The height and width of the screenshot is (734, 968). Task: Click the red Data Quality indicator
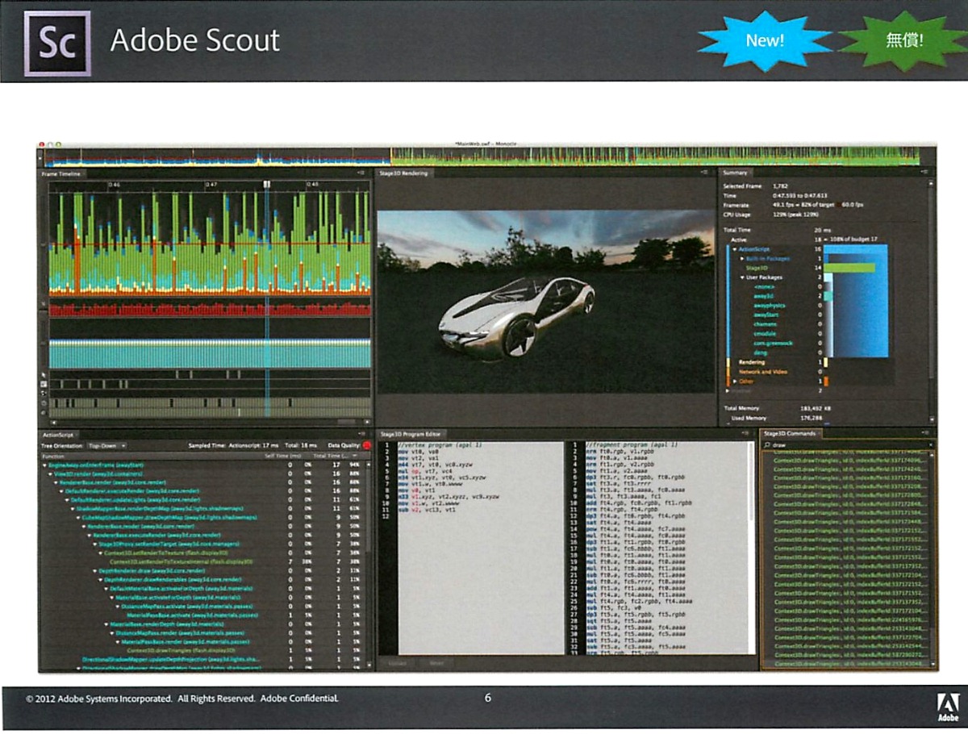coord(367,444)
